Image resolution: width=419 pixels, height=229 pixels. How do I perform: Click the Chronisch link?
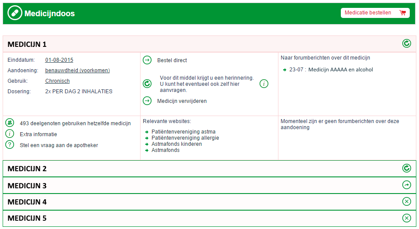(x=58, y=81)
